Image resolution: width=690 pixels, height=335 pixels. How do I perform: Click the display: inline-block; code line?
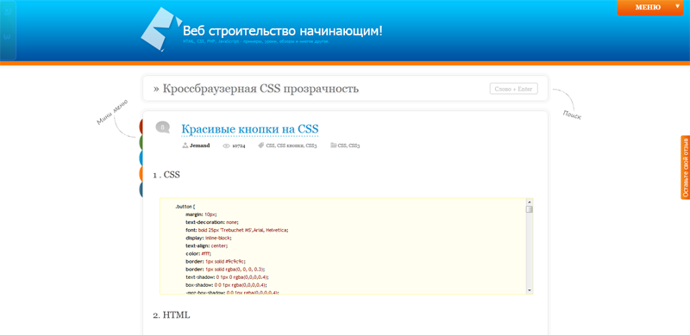click(x=209, y=238)
